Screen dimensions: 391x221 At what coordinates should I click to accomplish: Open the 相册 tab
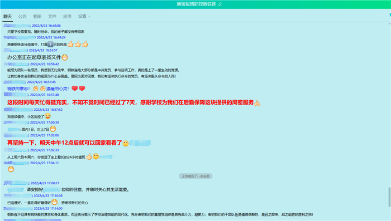point(37,16)
